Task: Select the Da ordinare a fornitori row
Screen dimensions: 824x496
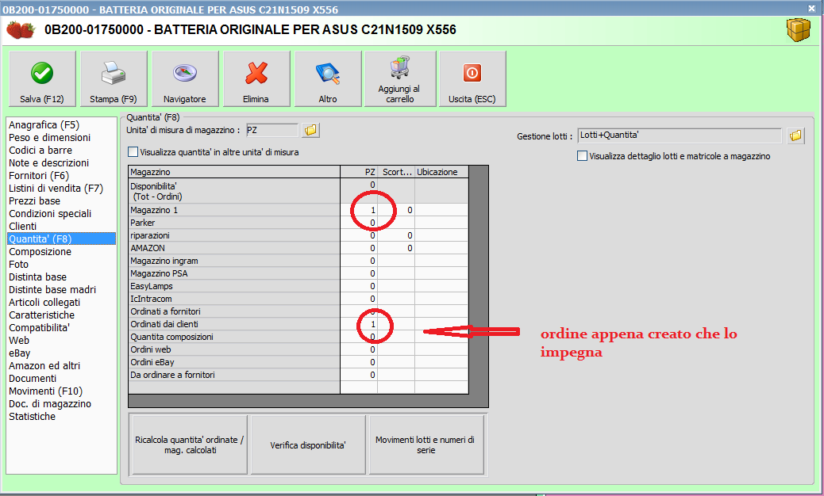Action: click(298, 374)
